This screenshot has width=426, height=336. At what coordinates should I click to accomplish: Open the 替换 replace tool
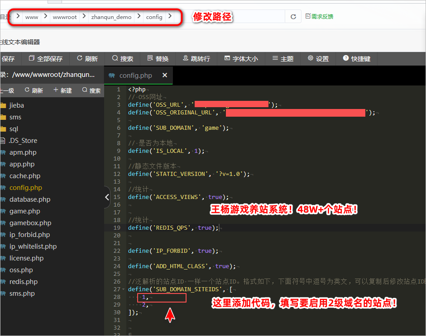click(158, 59)
